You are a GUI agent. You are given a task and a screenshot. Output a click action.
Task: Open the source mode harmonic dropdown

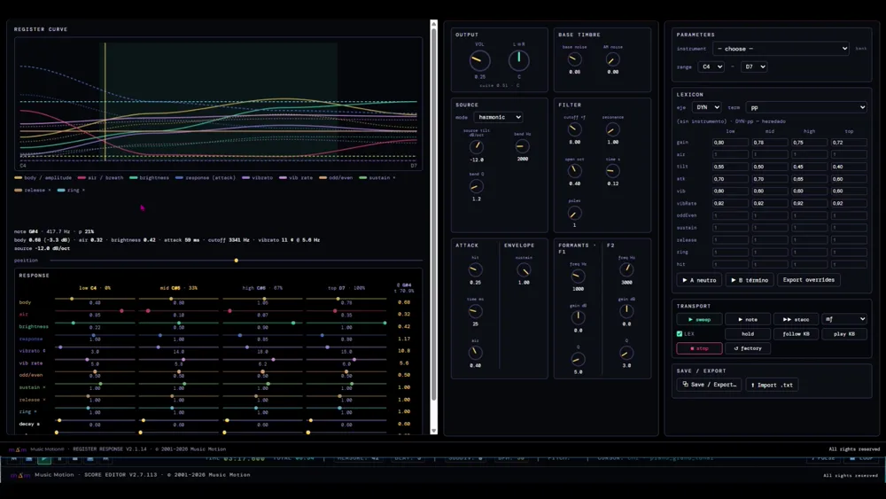tap(498, 117)
